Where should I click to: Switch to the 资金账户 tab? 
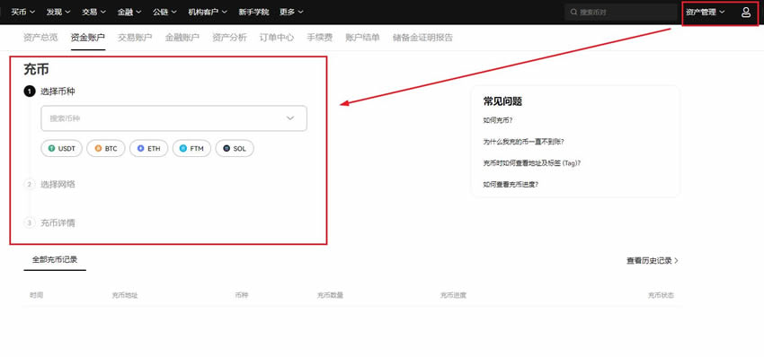88,38
